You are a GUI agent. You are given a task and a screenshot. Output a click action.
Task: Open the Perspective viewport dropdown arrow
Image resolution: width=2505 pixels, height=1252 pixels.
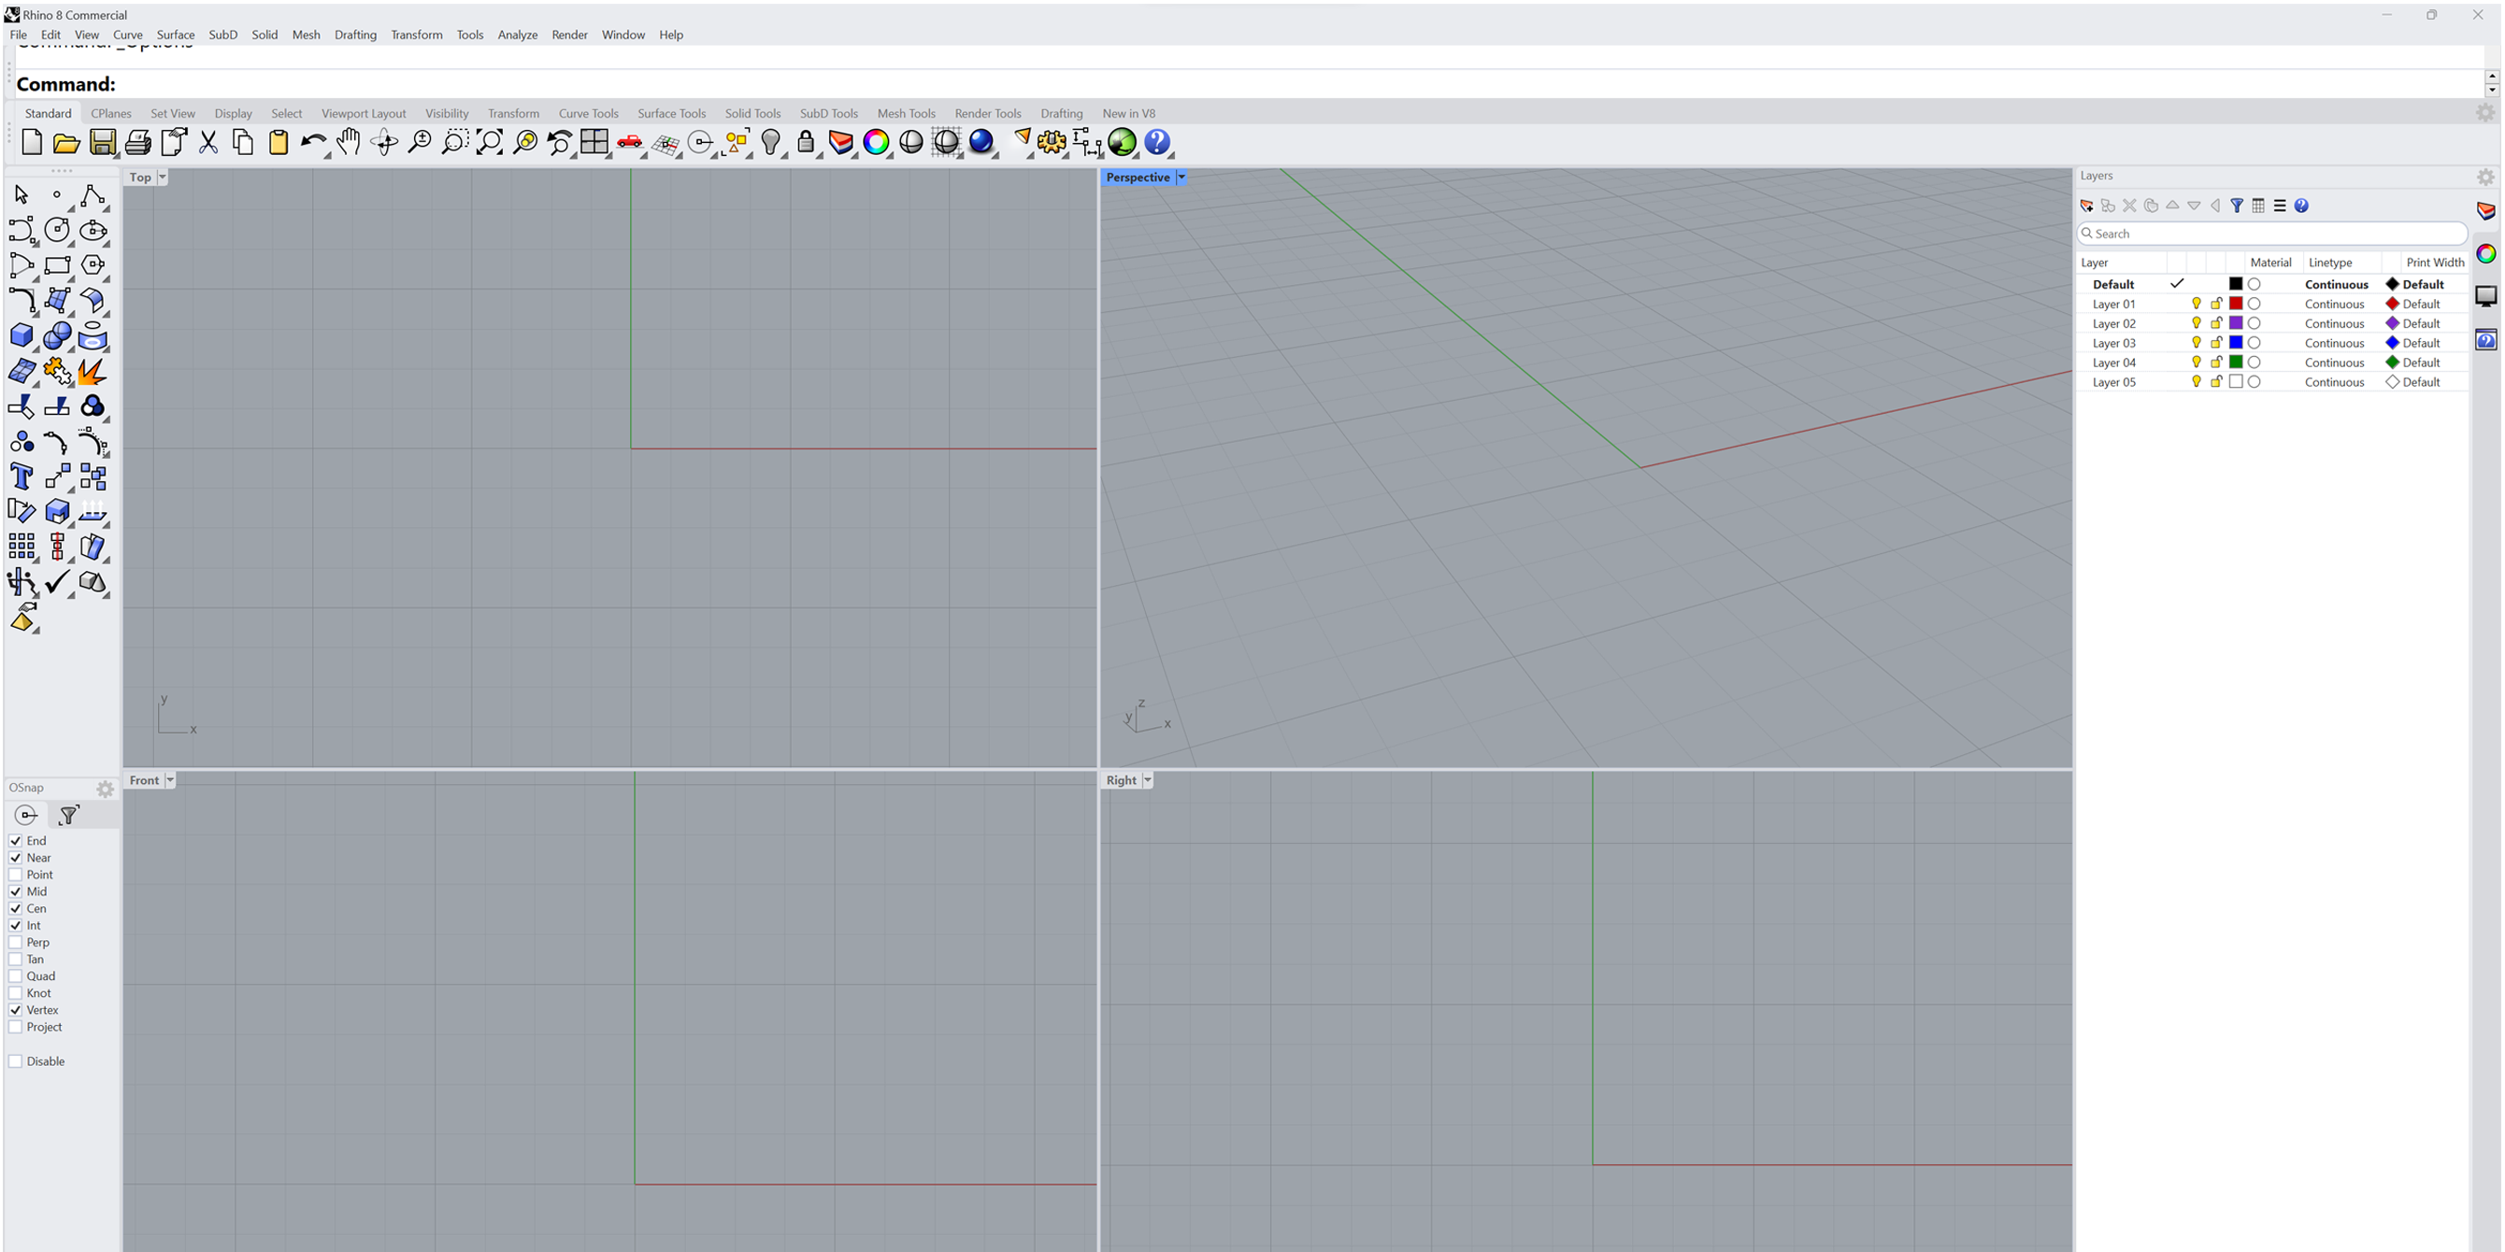pyautogui.click(x=1181, y=177)
